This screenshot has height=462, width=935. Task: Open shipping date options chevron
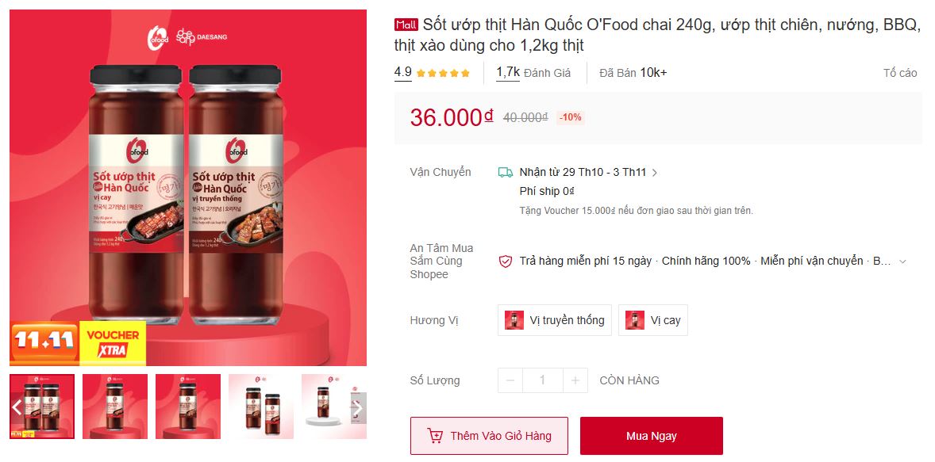(654, 173)
